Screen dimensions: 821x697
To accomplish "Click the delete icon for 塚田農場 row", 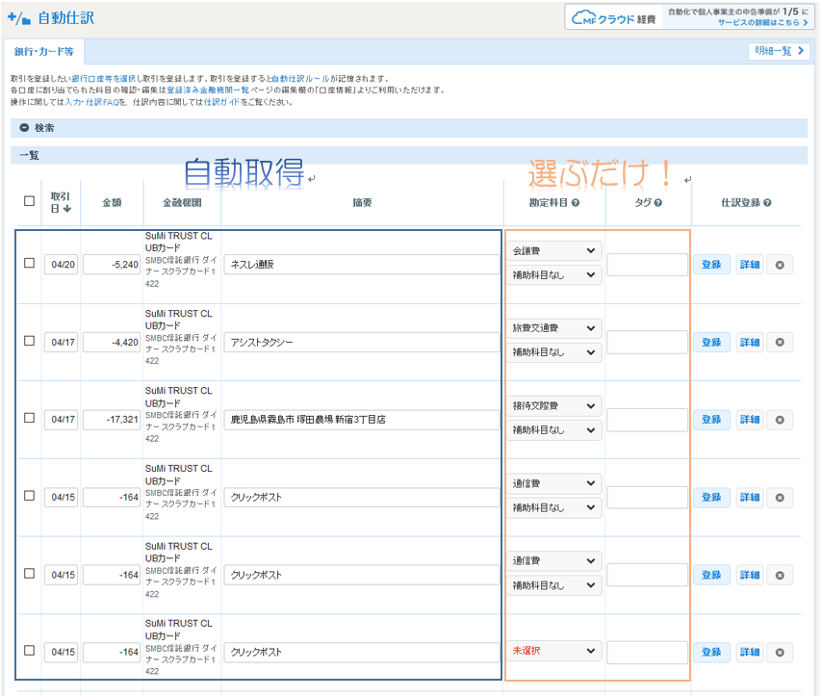I will click(780, 420).
